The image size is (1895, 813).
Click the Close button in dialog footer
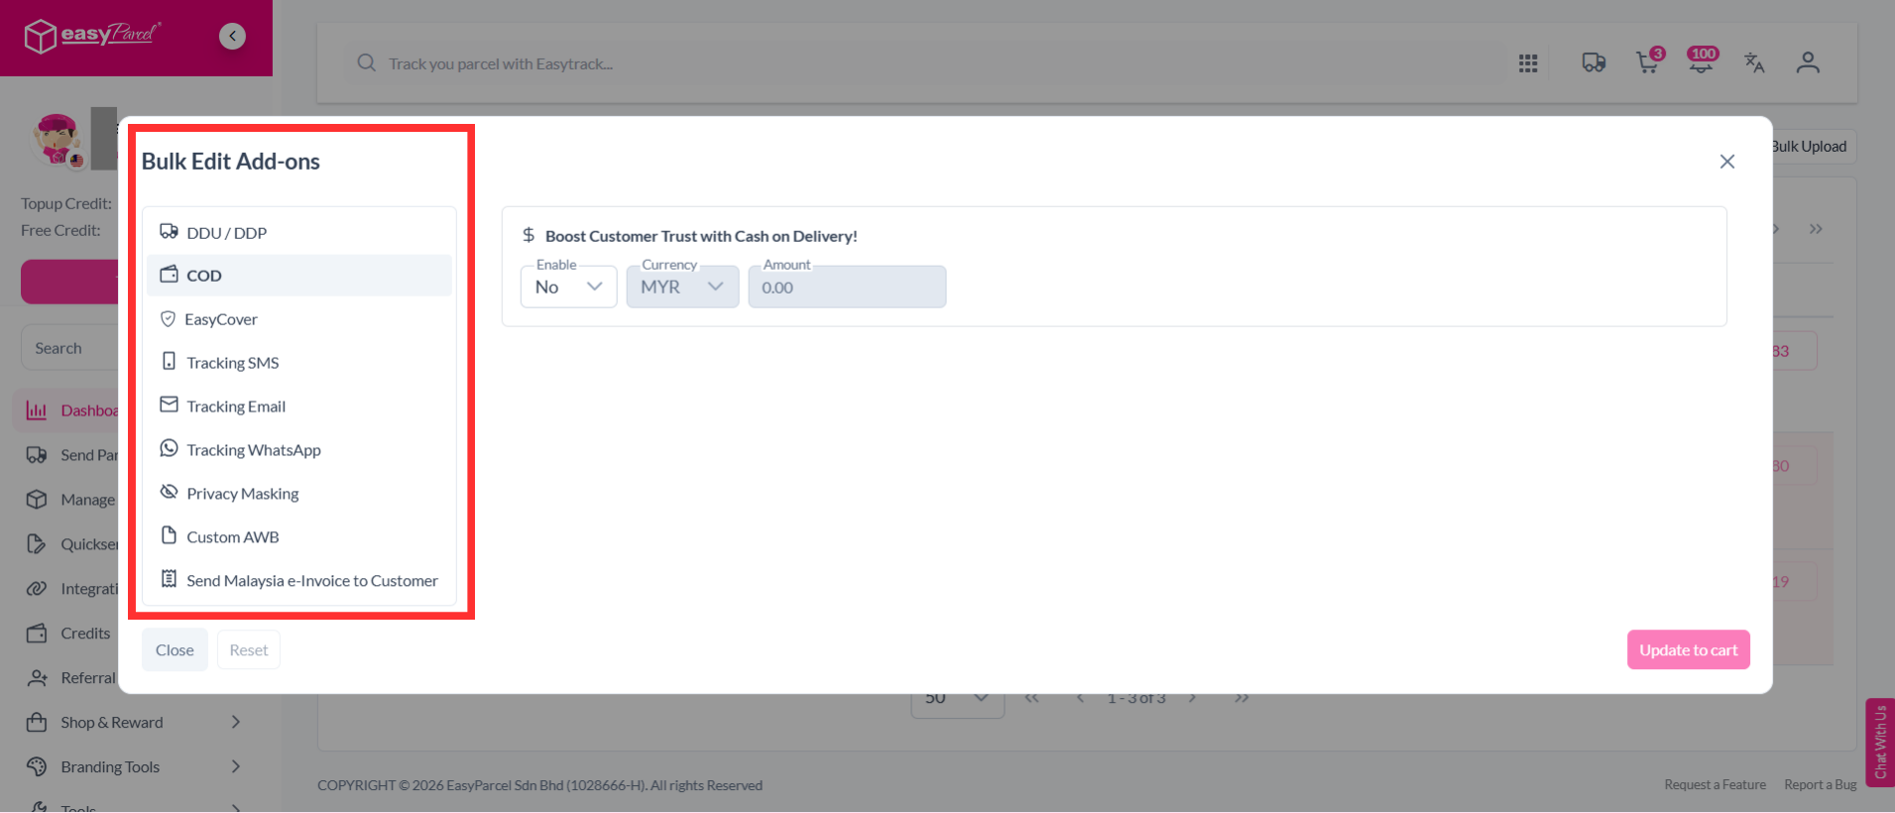click(x=175, y=650)
